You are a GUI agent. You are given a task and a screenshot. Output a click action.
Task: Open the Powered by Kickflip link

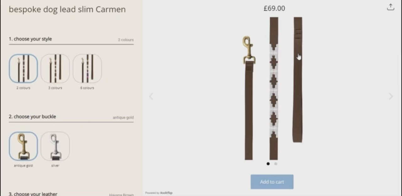pos(159,193)
